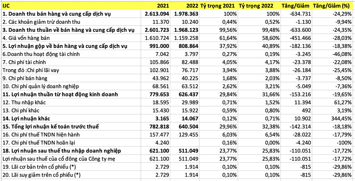Click the 2021 revenue value 2.613.094
The image size is (355, 181).
pos(160,14)
